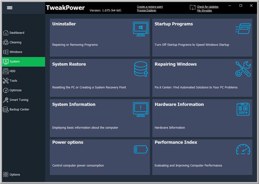Click the Power options battery icon
This screenshot has height=184, width=259.
tap(141, 149)
